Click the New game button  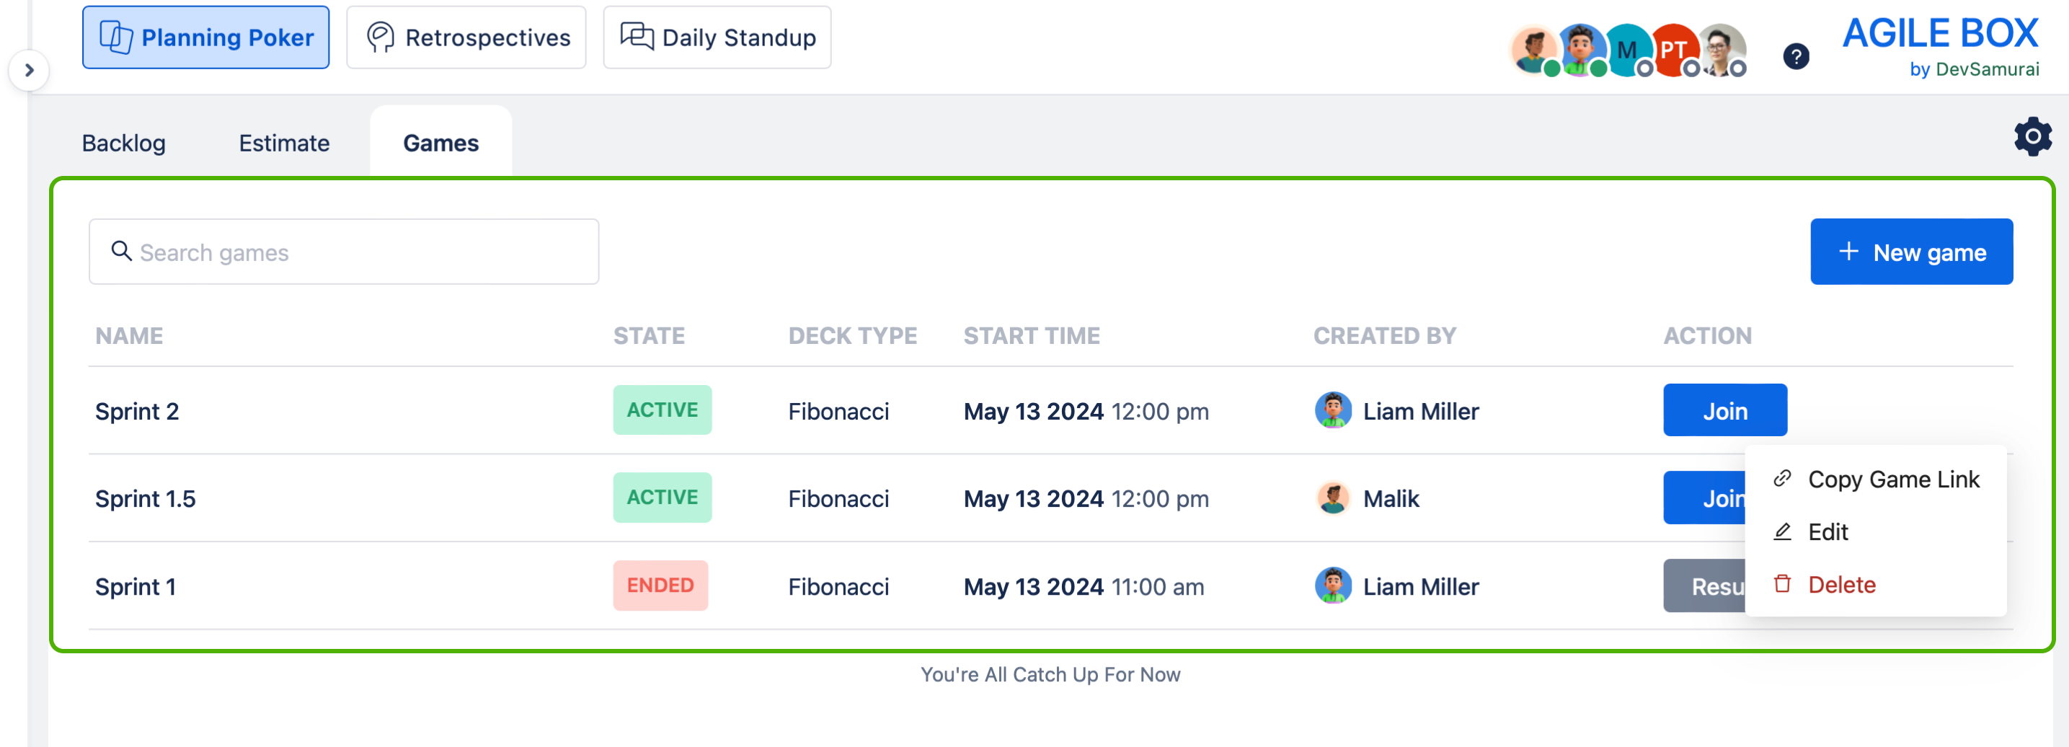[x=1911, y=252]
